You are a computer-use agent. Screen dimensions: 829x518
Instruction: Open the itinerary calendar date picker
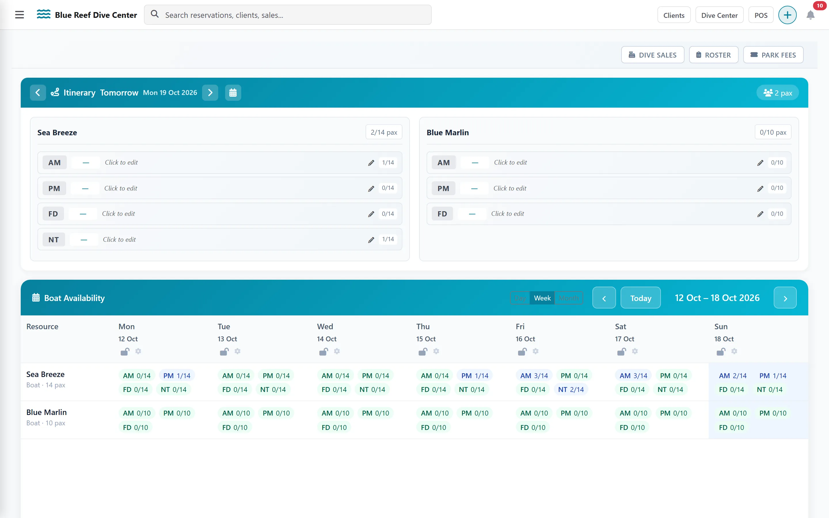tap(233, 92)
